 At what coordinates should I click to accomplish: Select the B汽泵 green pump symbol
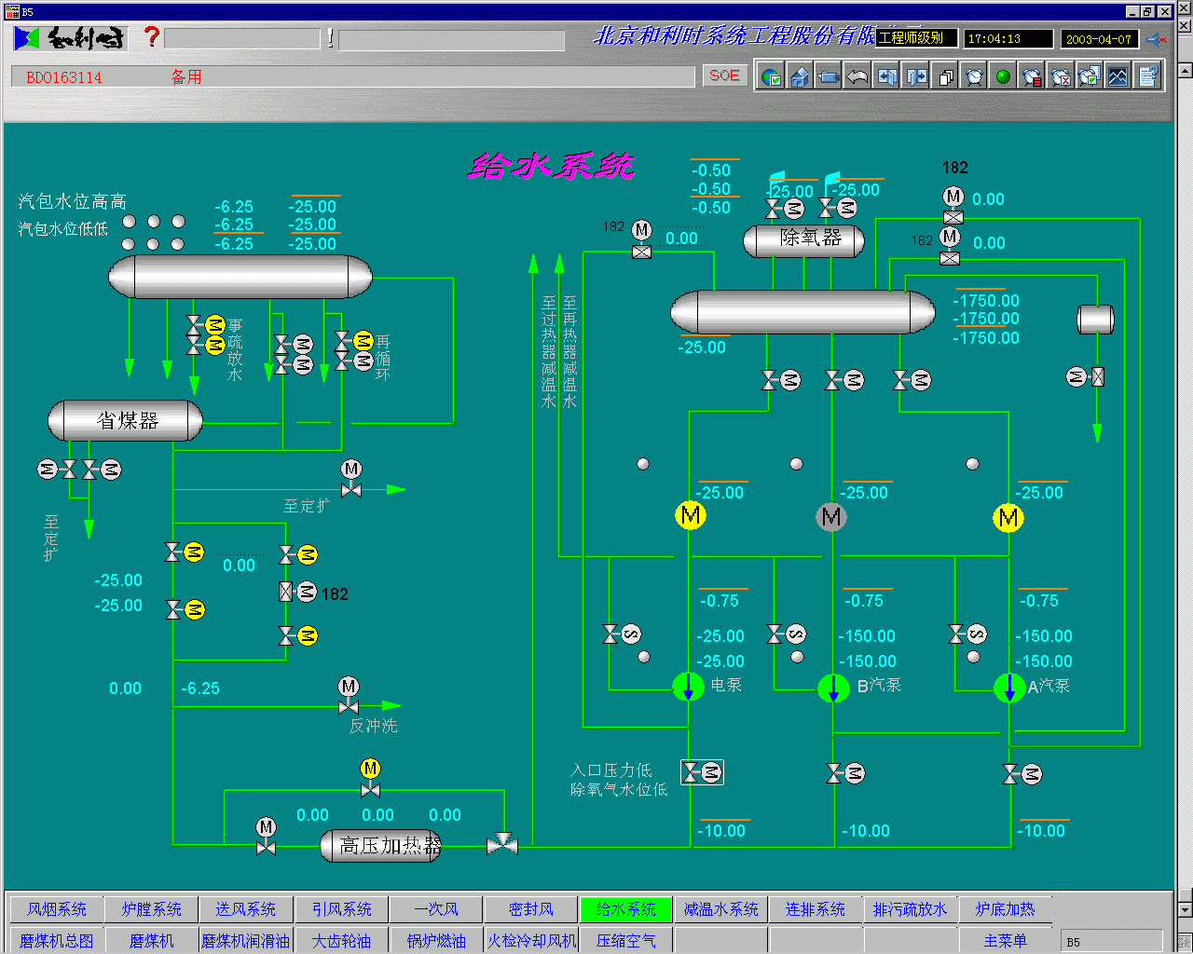point(833,688)
